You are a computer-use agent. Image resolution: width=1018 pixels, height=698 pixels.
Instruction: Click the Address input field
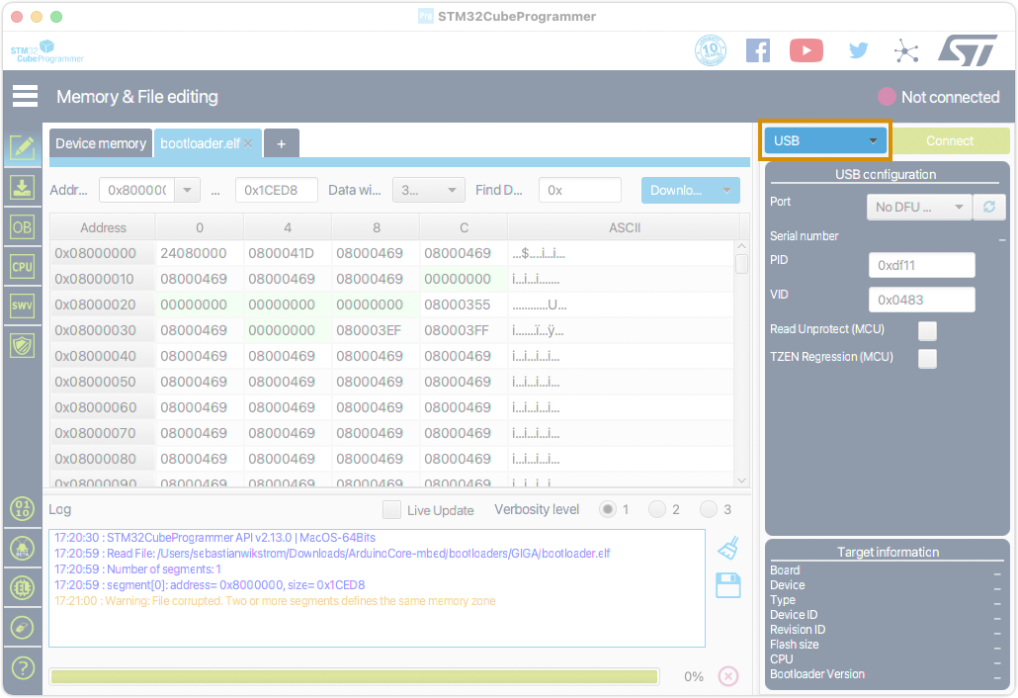click(x=137, y=190)
